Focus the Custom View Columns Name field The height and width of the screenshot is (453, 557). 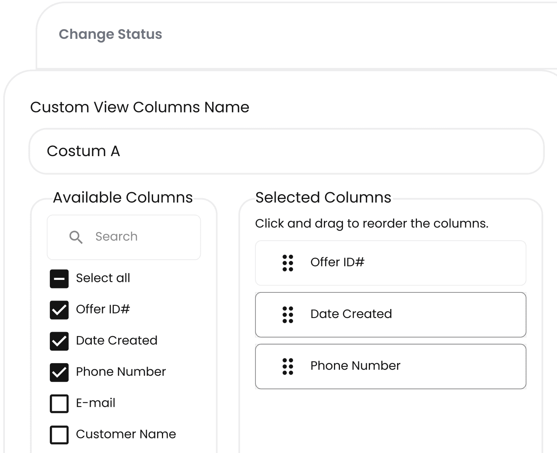pos(286,151)
